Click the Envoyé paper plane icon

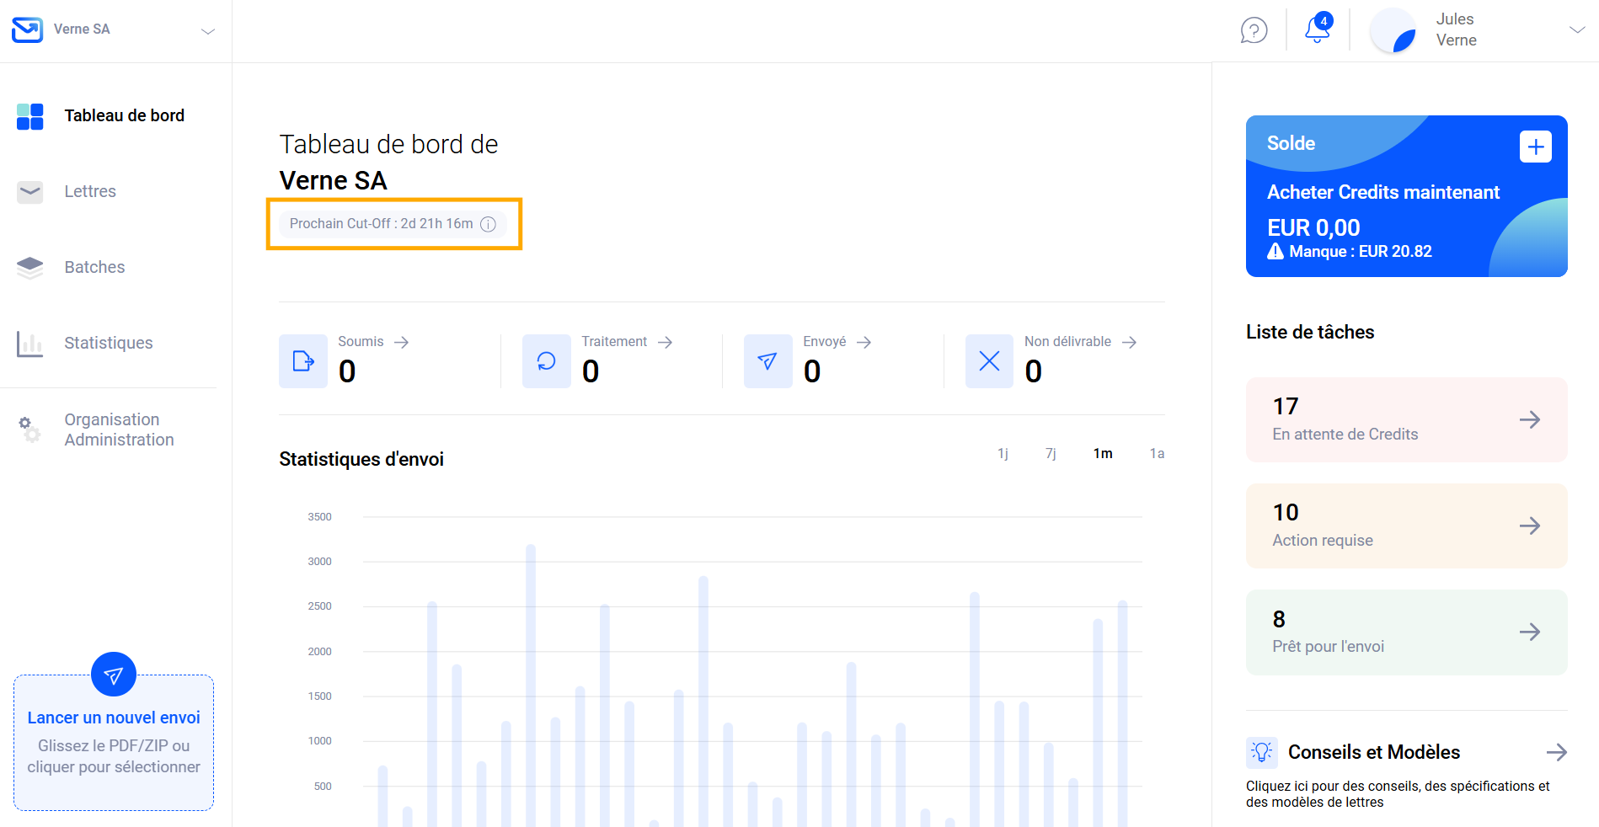click(x=767, y=361)
